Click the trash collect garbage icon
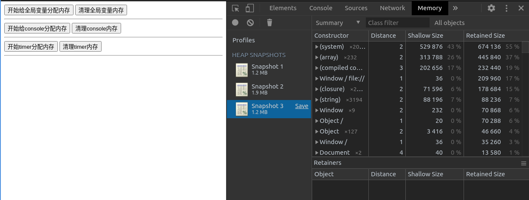This screenshot has width=529, height=200. [x=269, y=23]
